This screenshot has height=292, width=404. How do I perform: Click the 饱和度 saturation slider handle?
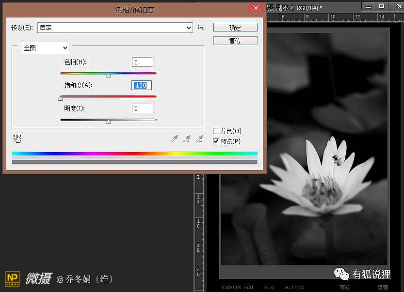(61, 98)
